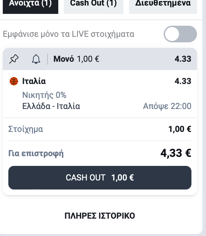Viewport: 206px width, 236px height.
Task: Toggle show only LIVE bets switch
Action: 180,34
